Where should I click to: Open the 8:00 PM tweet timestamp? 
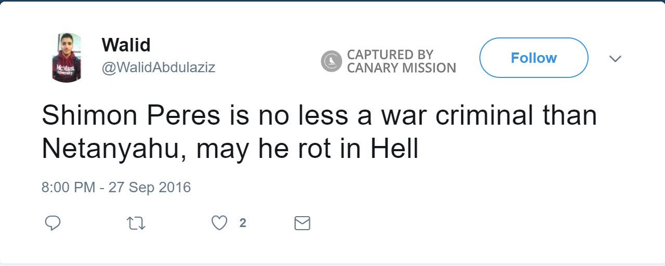[x=68, y=187]
